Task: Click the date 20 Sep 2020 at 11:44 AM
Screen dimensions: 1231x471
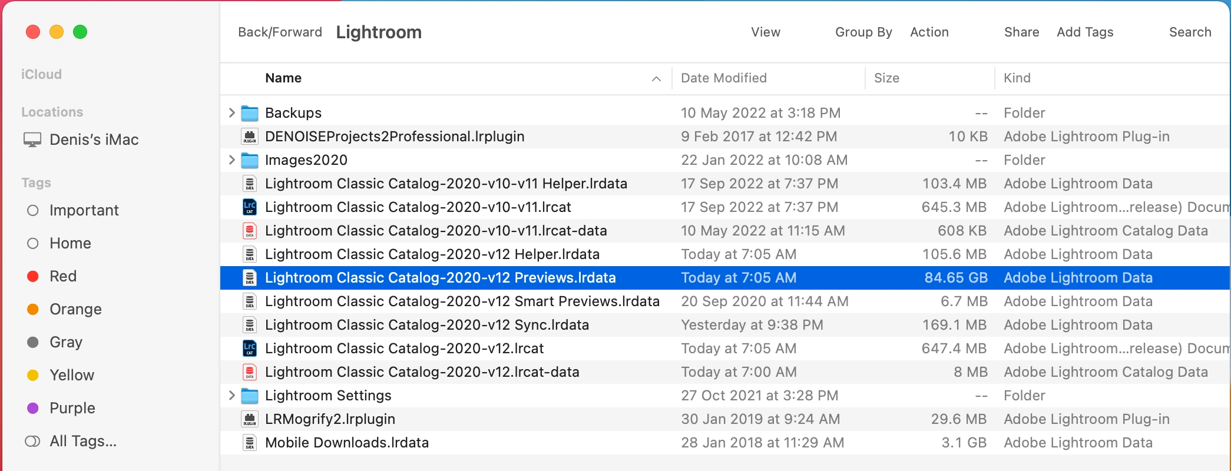Action: (765, 301)
